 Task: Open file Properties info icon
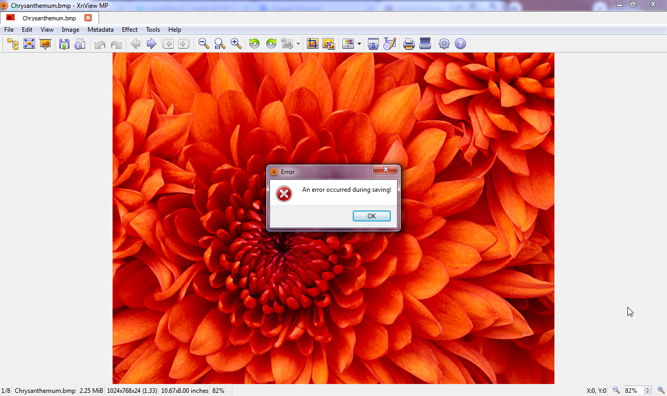click(x=80, y=44)
